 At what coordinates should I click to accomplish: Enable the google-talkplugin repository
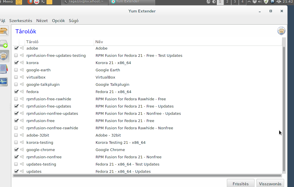16,84
